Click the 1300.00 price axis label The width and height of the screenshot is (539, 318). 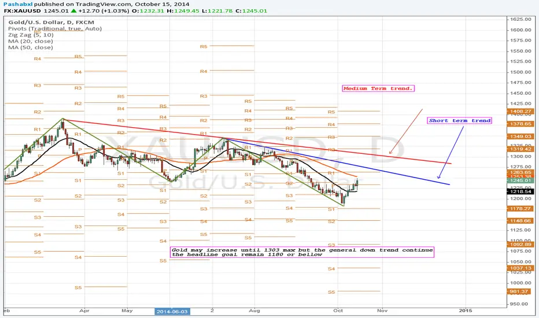pyautogui.click(x=520, y=157)
